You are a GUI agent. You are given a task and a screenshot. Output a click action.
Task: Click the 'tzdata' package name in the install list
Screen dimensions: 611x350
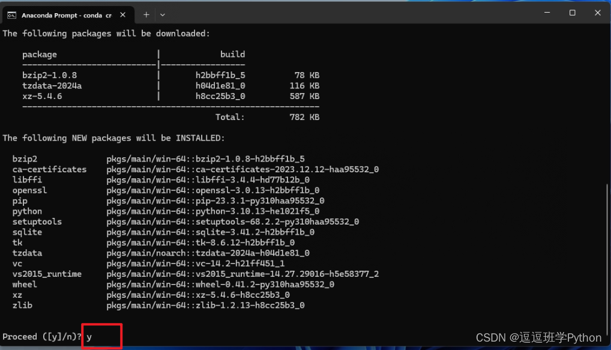[x=27, y=253]
